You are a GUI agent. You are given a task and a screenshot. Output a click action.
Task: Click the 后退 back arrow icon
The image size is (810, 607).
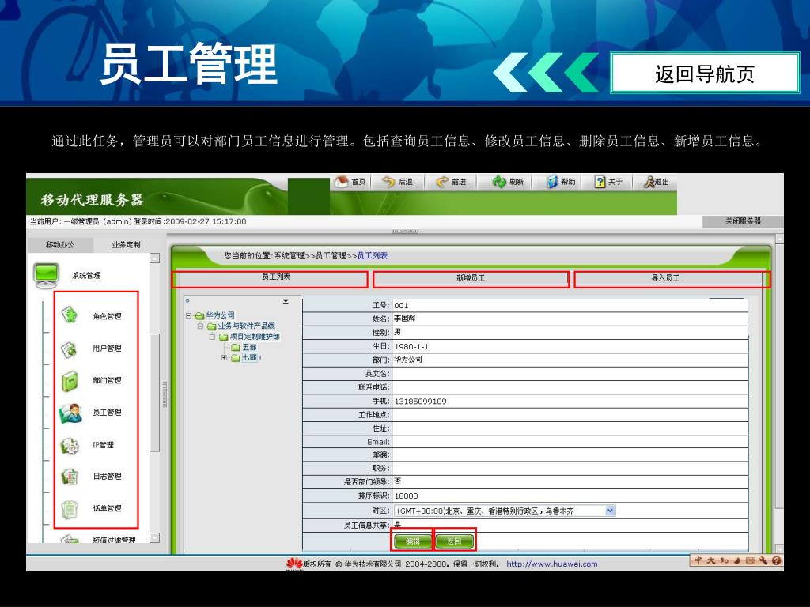[x=388, y=182]
